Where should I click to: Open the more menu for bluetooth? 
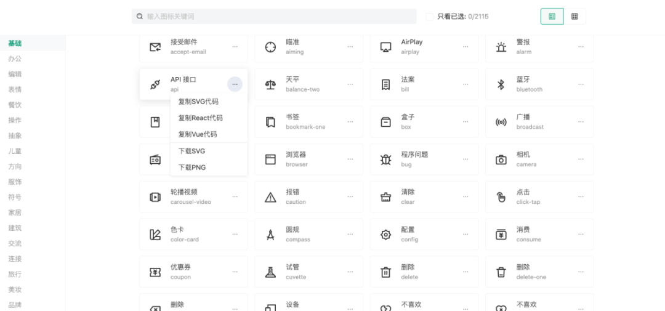click(581, 84)
